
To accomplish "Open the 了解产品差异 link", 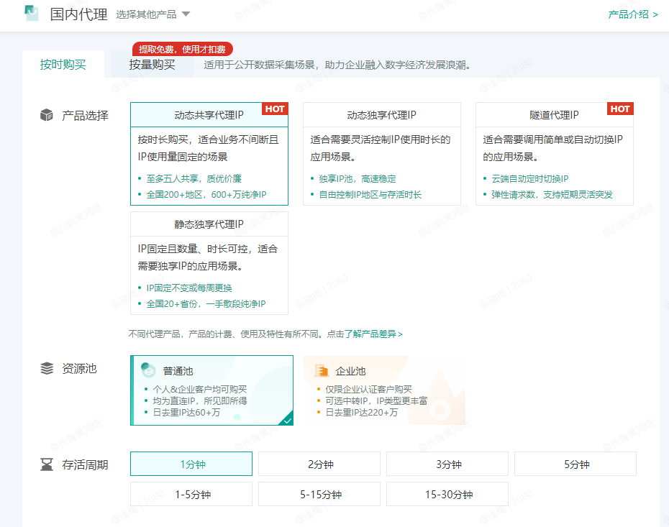I will [377, 334].
